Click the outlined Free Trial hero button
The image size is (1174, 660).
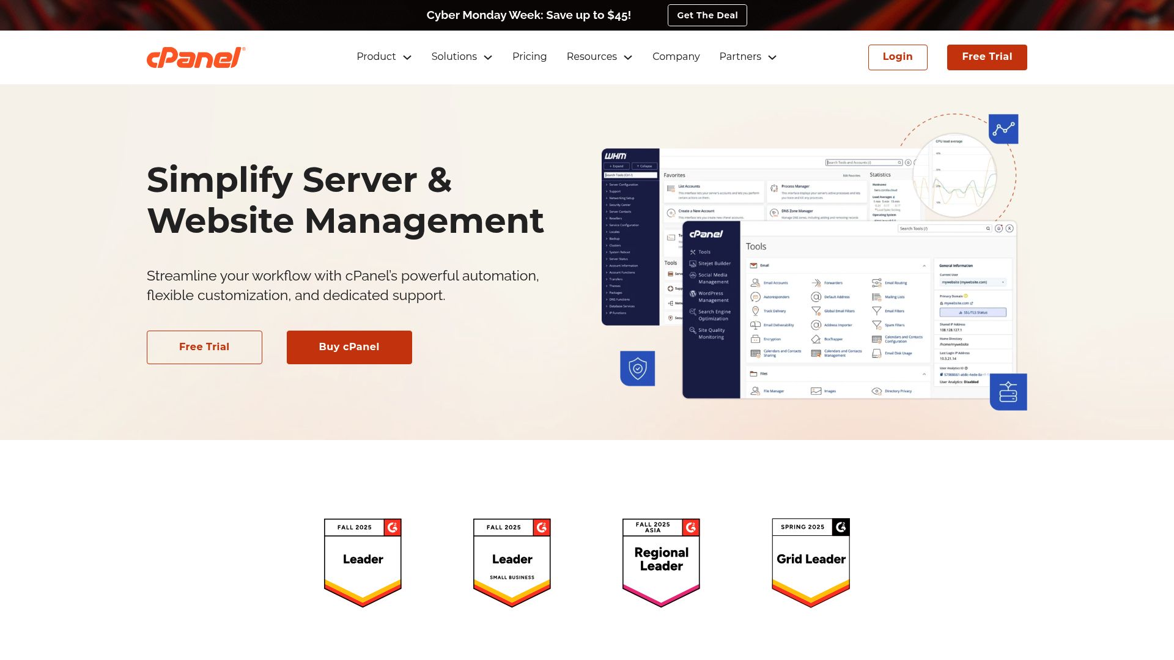(x=204, y=347)
